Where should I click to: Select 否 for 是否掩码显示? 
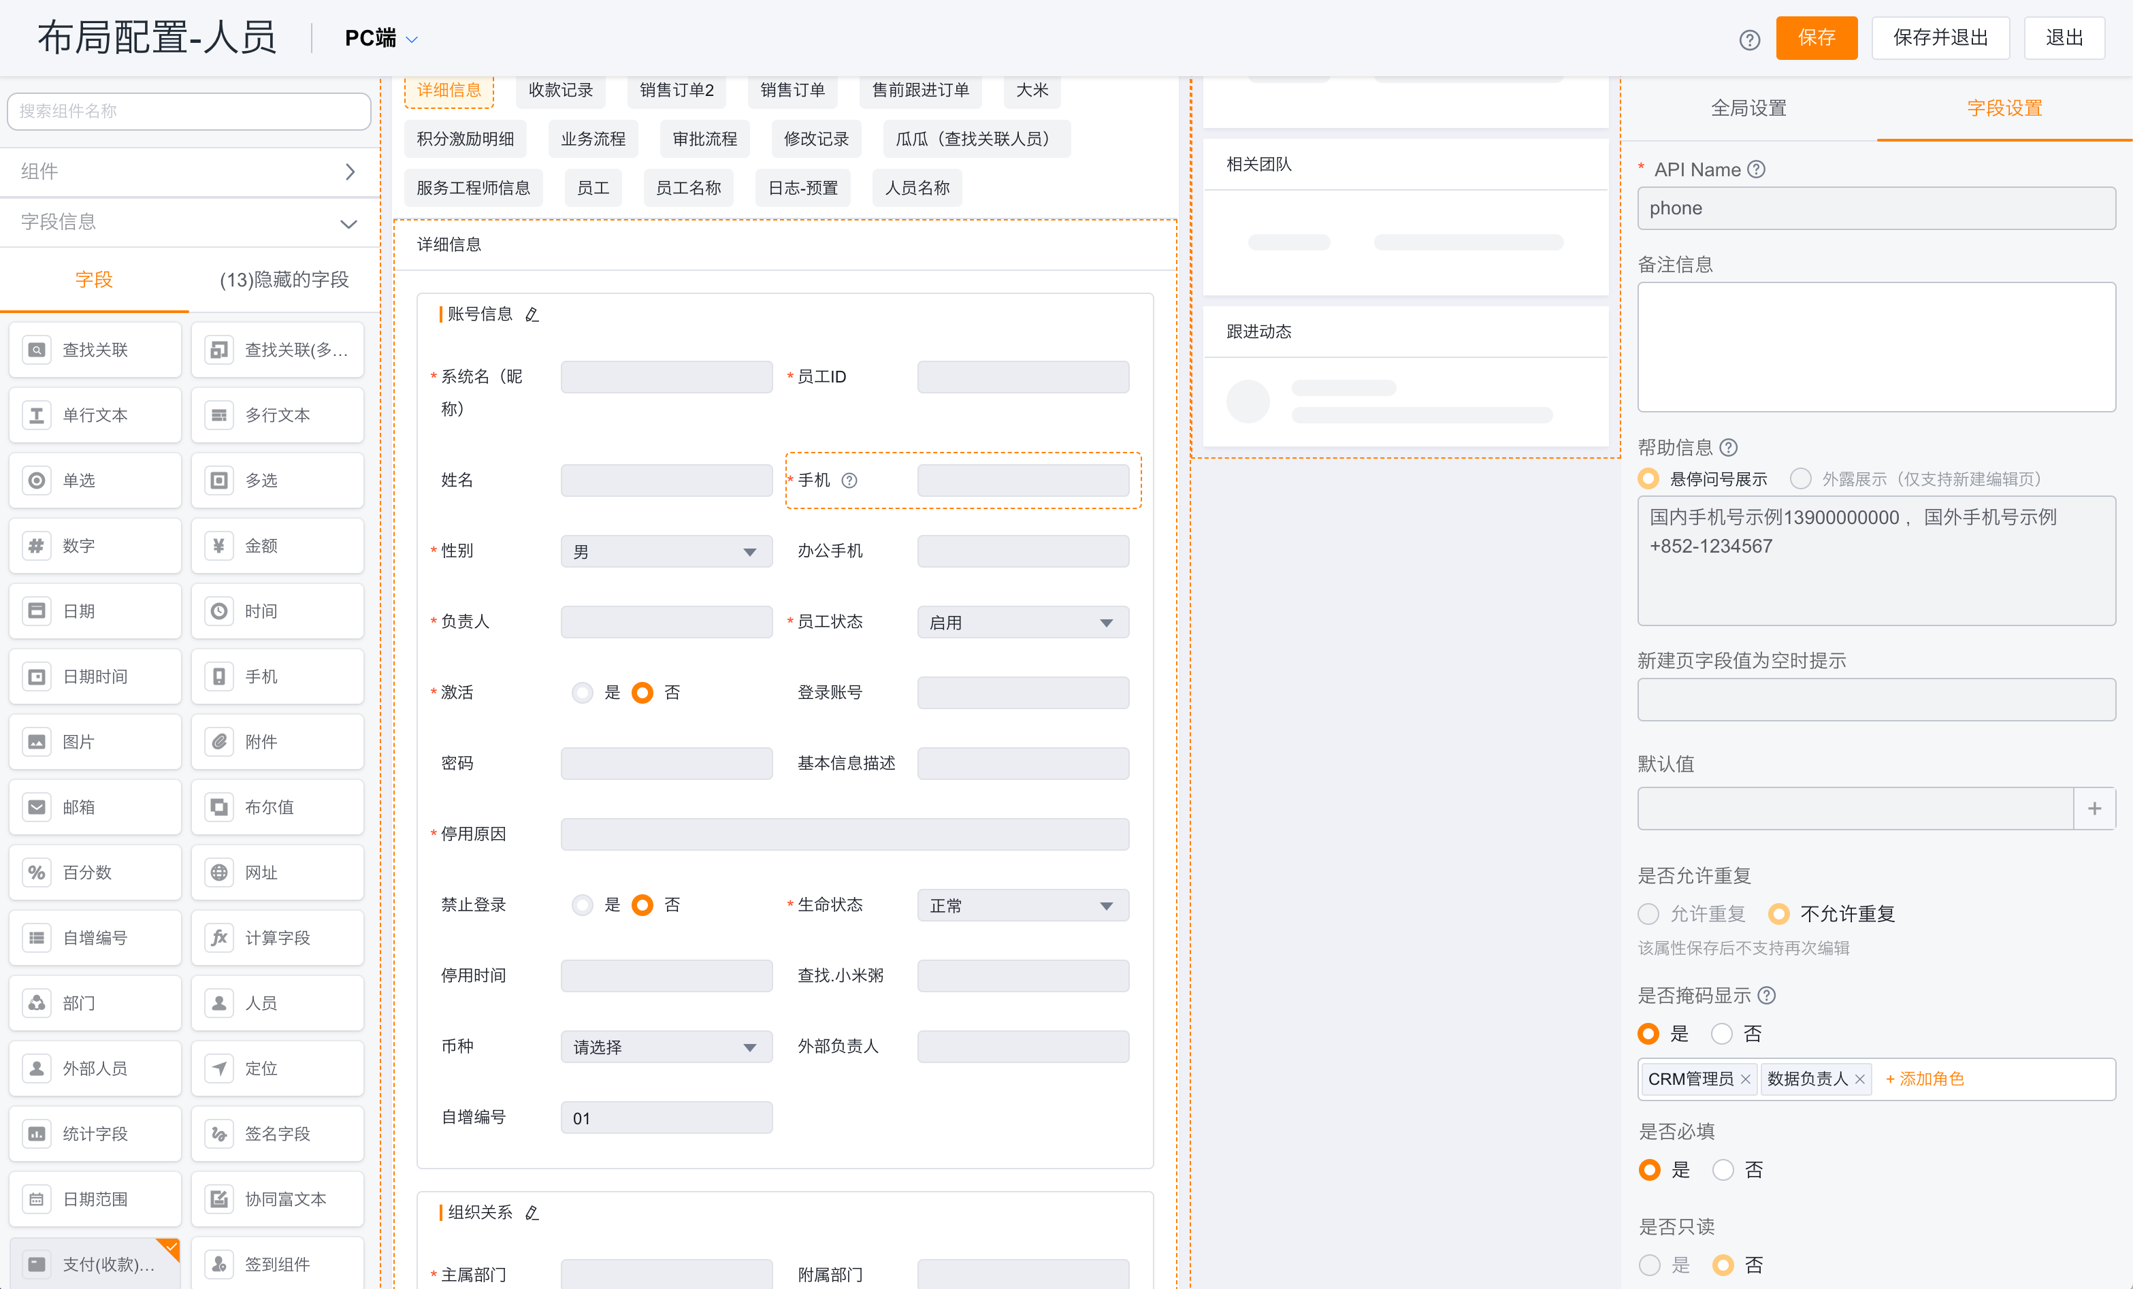tap(1722, 1034)
